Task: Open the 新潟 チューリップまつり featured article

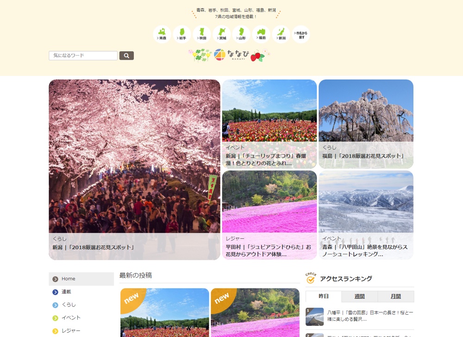Action: pyautogui.click(x=269, y=124)
